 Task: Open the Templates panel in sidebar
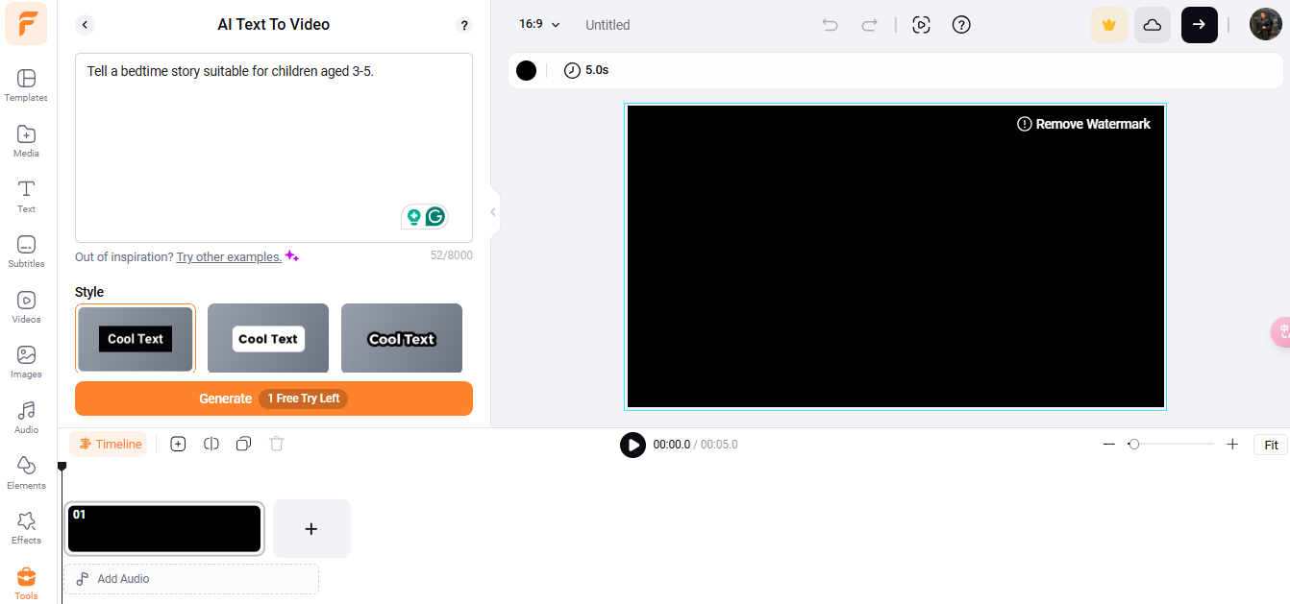point(26,85)
